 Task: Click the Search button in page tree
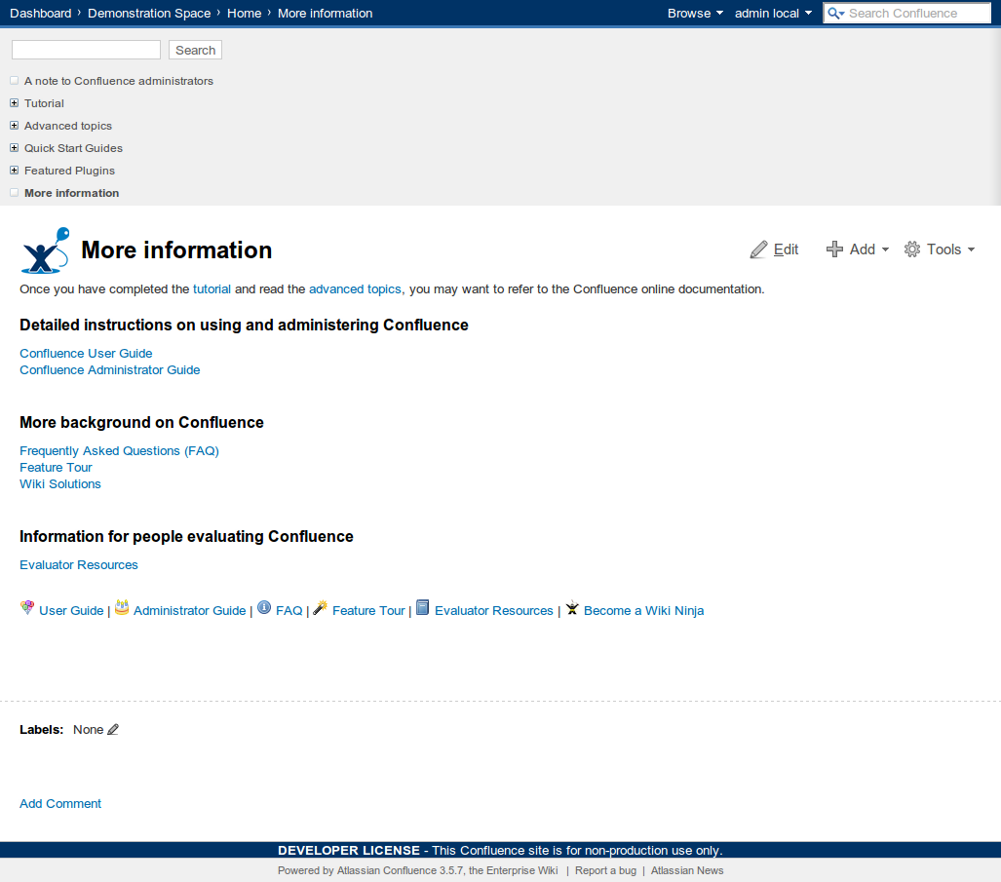[x=195, y=50]
